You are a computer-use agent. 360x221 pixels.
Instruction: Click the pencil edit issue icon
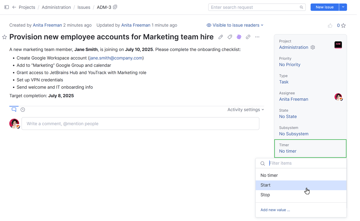pyautogui.click(x=221, y=37)
